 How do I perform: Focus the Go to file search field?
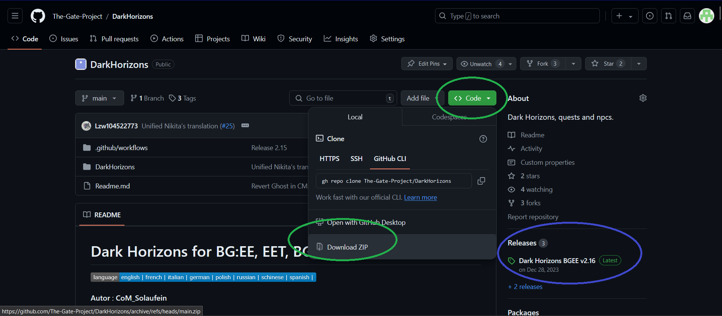pos(343,98)
